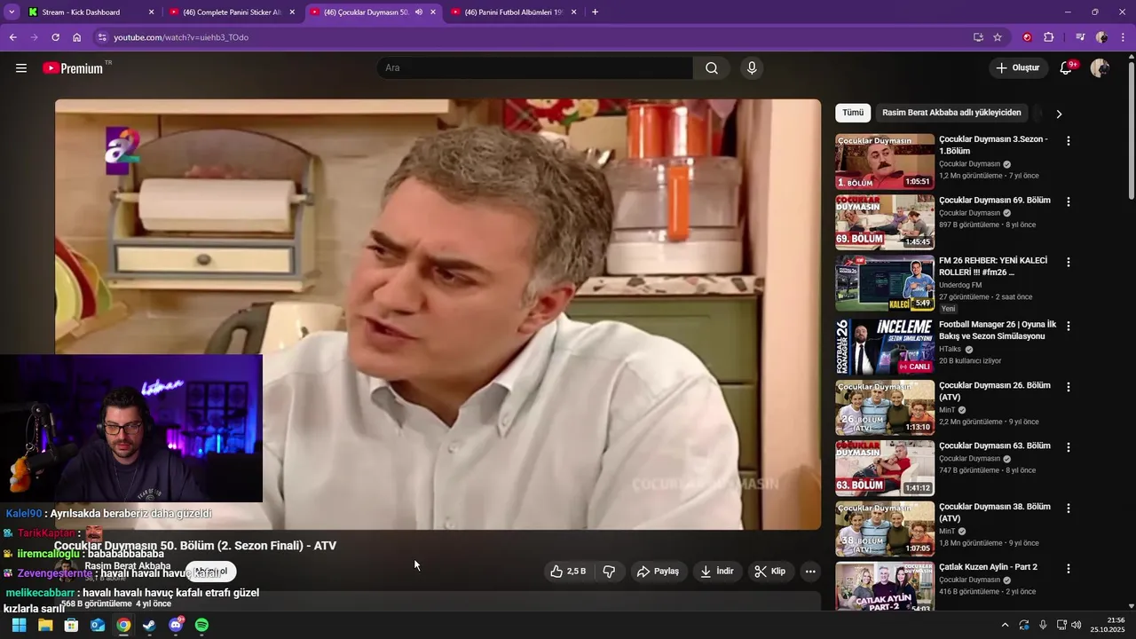Click the HTalks channel name
1136x639 pixels.
[x=950, y=350]
